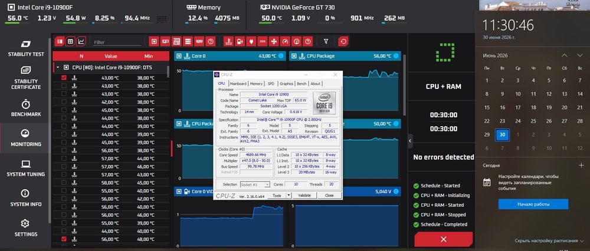The width and height of the screenshot is (590, 251).
Task: Switch to graph view icon
Action: click(x=81, y=41)
